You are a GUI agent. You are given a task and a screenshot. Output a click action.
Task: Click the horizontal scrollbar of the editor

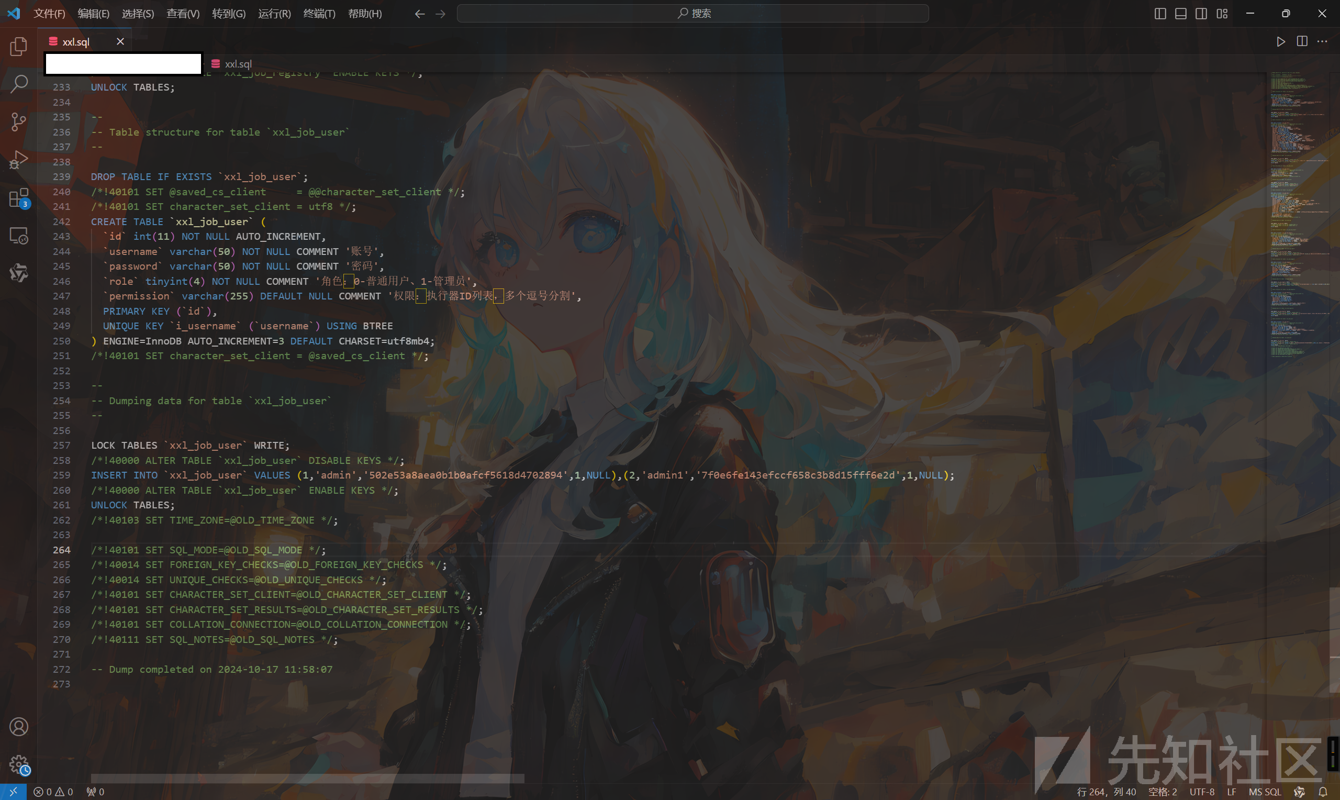click(x=307, y=779)
